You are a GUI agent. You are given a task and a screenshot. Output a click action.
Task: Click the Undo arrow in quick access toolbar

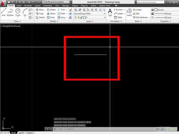point(33,2)
